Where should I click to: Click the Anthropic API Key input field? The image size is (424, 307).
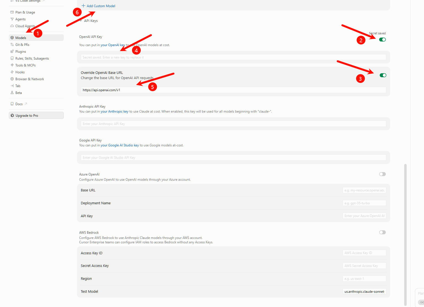coord(233,124)
